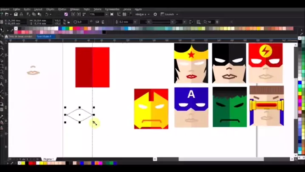Click the Publish to PDF icon
Screen dimensions: 305x172
(x=84, y=14)
